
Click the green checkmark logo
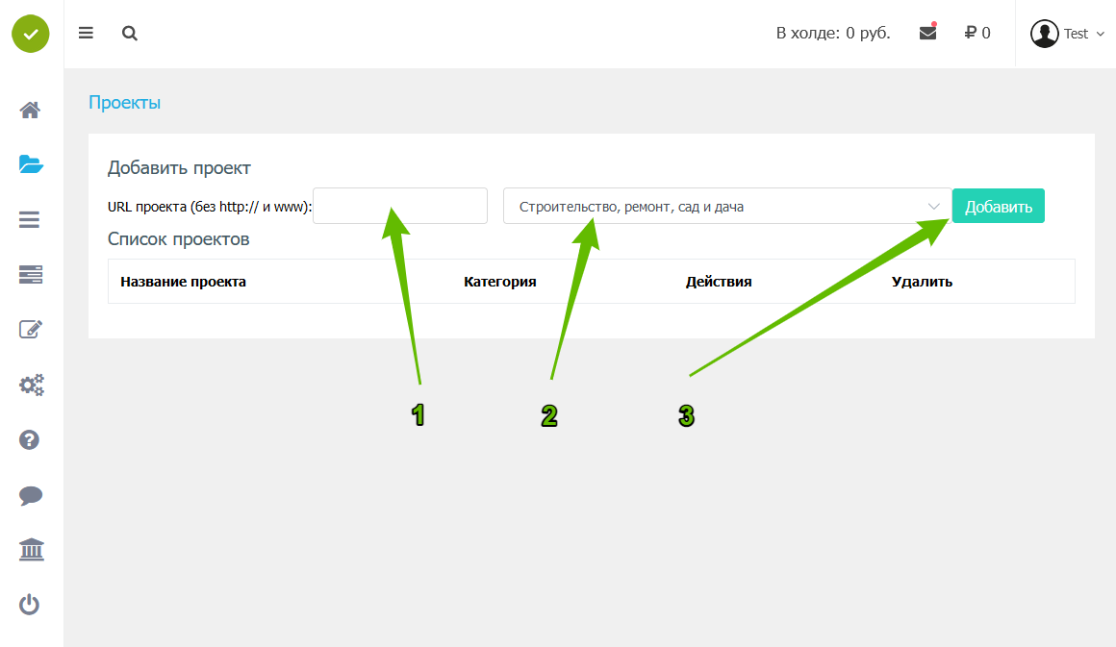pos(31,34)
